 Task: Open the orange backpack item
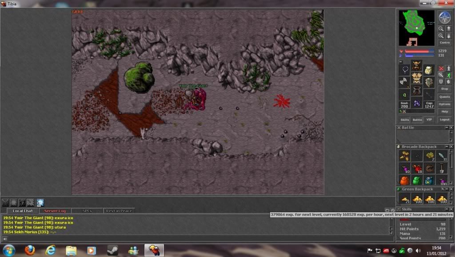(404, 181)
